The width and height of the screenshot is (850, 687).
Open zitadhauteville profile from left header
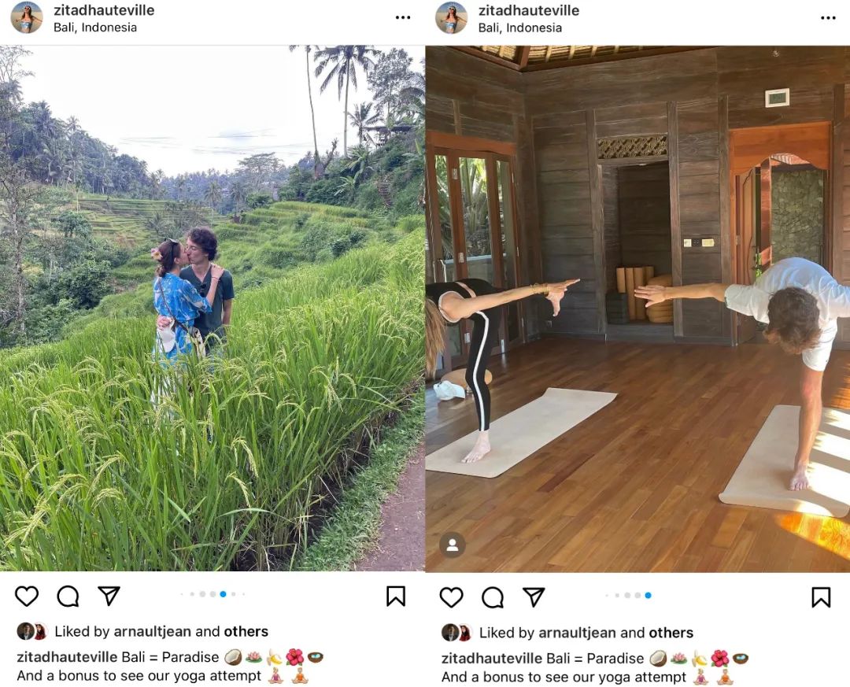coord(104,10)
